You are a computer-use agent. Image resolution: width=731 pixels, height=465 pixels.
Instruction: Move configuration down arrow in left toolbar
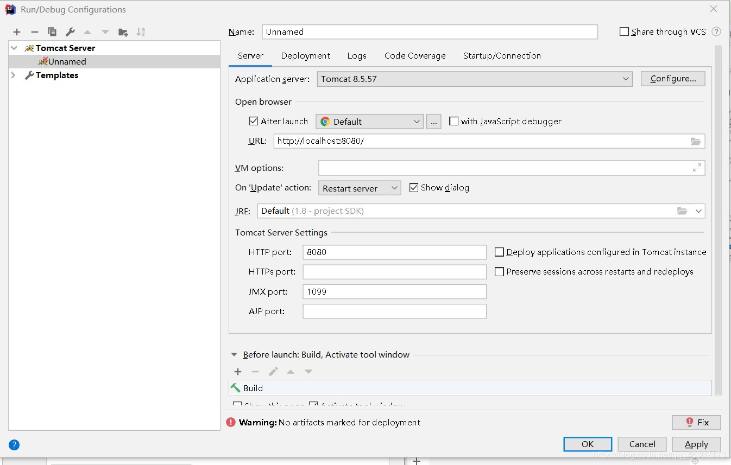105,32
